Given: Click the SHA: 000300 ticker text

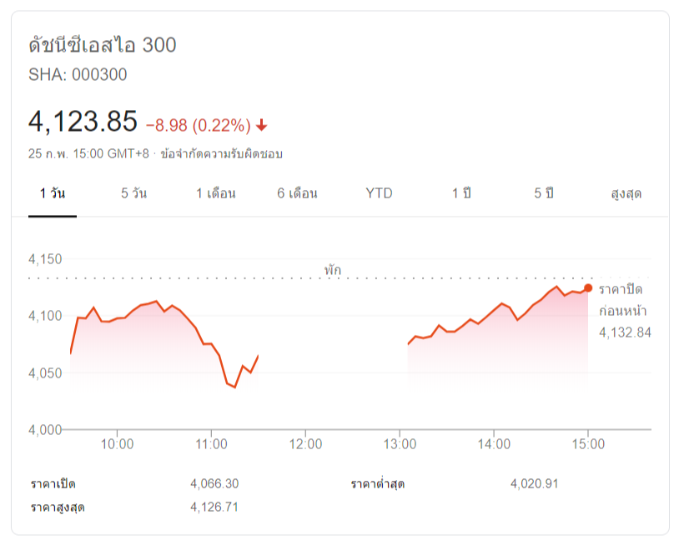Looking at the screenshot, I should (x=78, y=74).
